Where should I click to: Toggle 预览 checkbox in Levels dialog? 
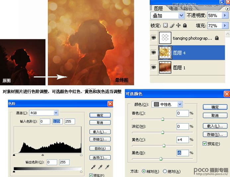click(91, 175)
